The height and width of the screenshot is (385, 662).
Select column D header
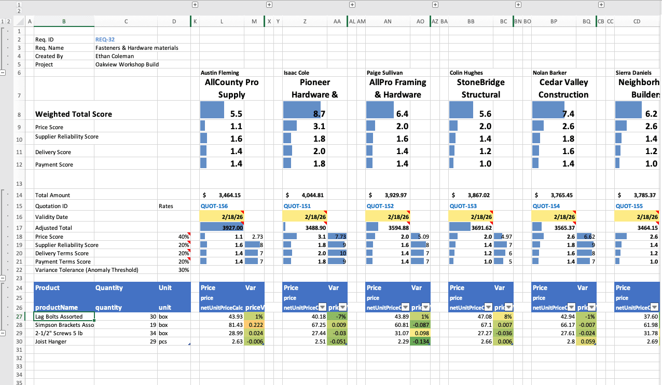tap(173, 21)
